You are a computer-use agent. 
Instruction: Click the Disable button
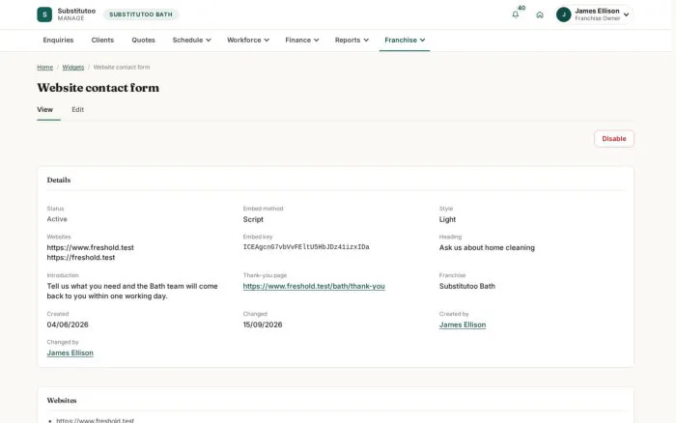pos(614,139)
